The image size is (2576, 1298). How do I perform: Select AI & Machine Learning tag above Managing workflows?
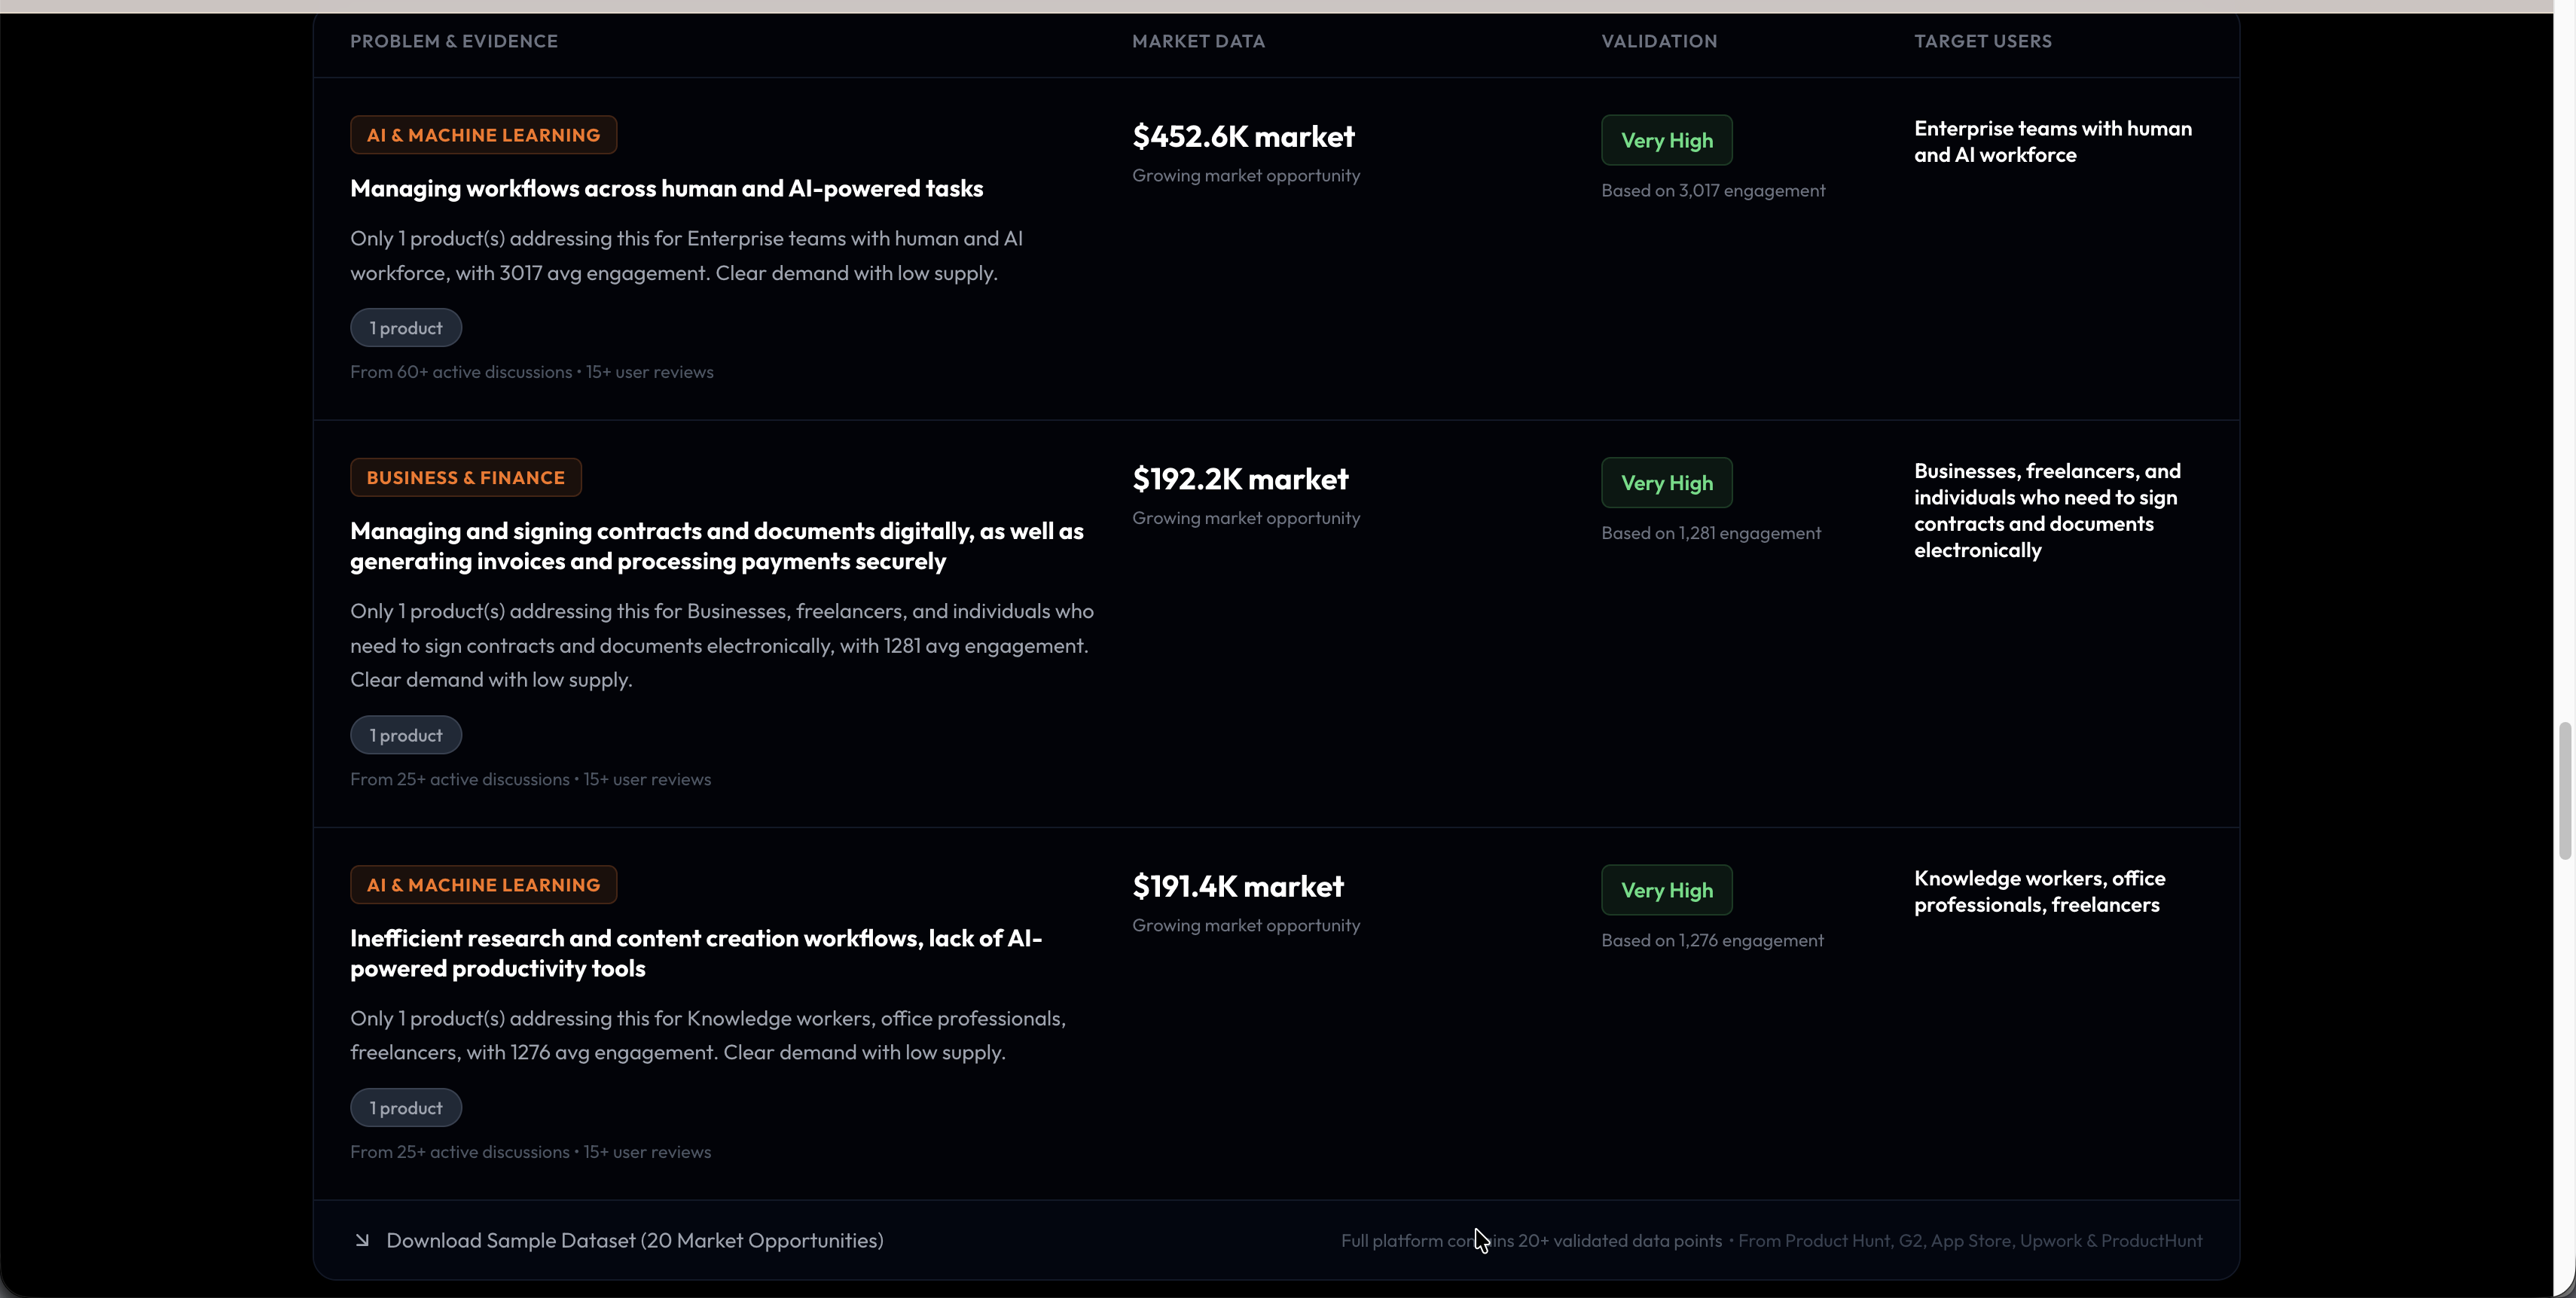click(483, 135)
